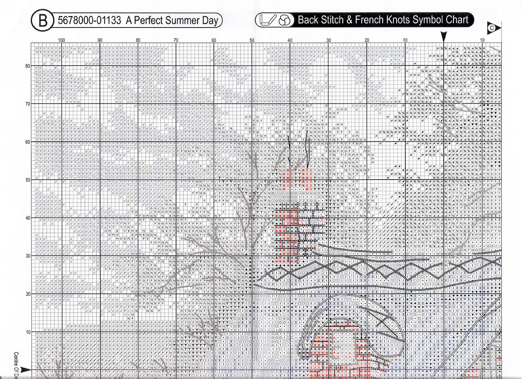Click the 20 row number on left axis
Screen dimensions: 522x379
pos(28,294)
